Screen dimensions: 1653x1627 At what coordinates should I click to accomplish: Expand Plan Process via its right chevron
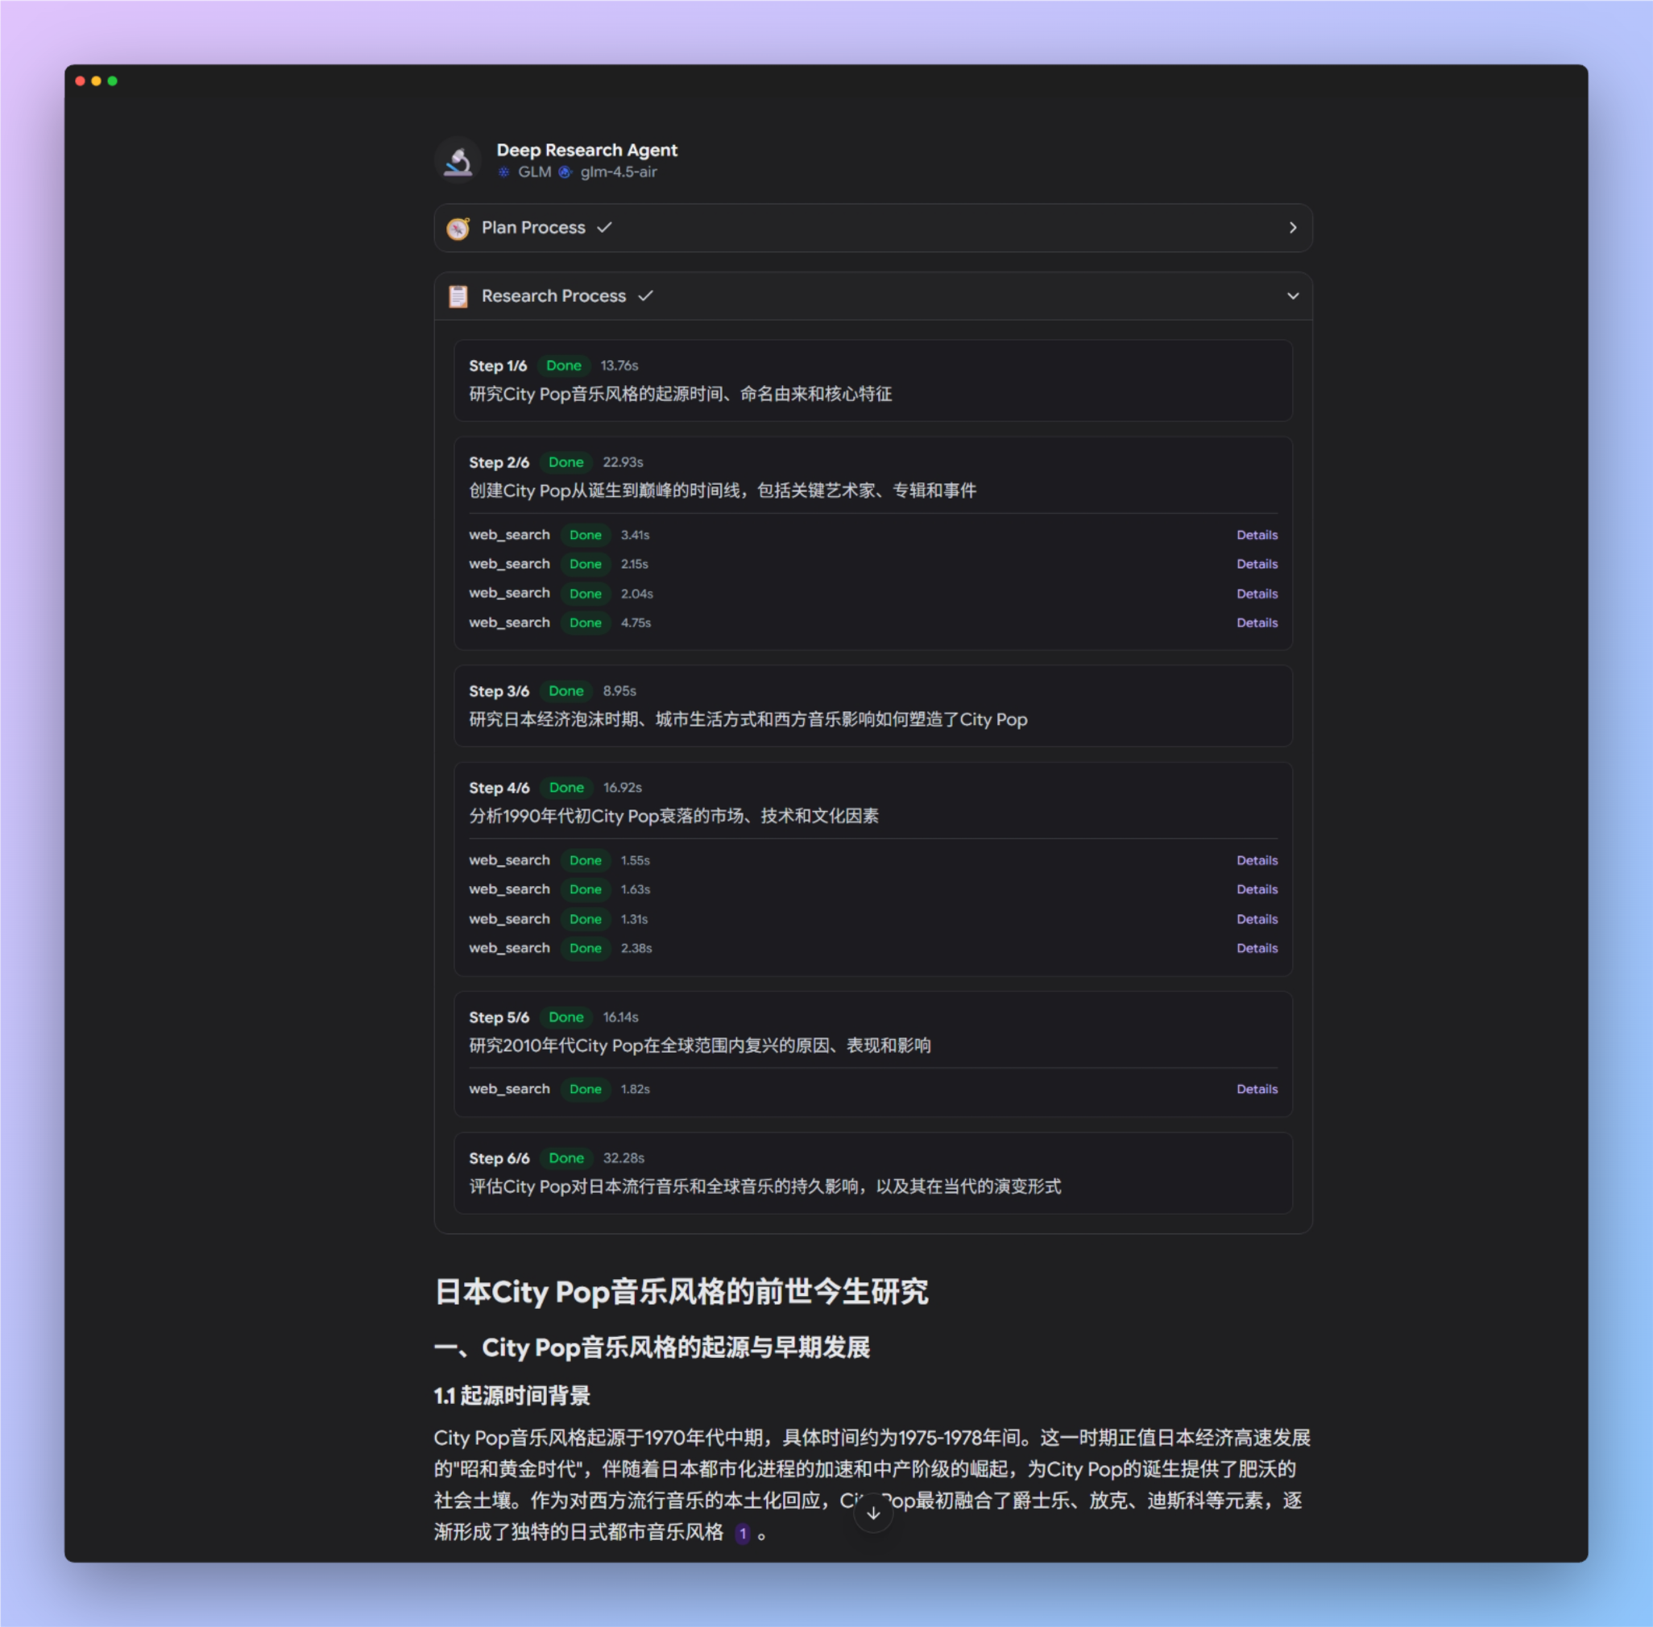pos(1292,228)
